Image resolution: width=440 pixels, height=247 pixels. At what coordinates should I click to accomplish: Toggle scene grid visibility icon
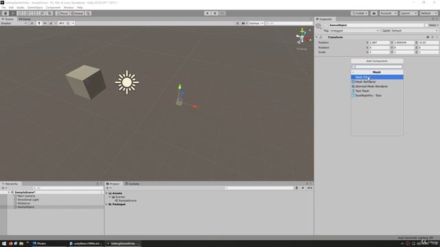(68, 23)
